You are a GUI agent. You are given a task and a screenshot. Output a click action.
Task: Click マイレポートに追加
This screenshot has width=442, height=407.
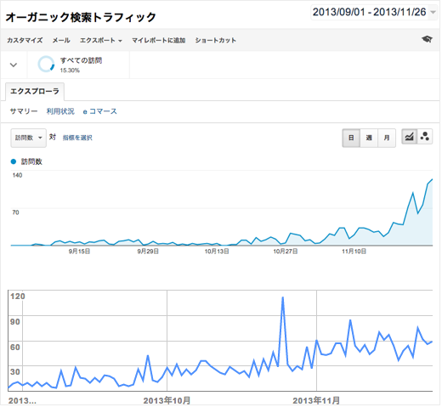tap(159, 40)
